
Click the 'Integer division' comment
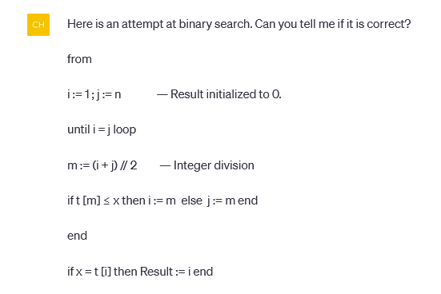(x=214, y=165)
